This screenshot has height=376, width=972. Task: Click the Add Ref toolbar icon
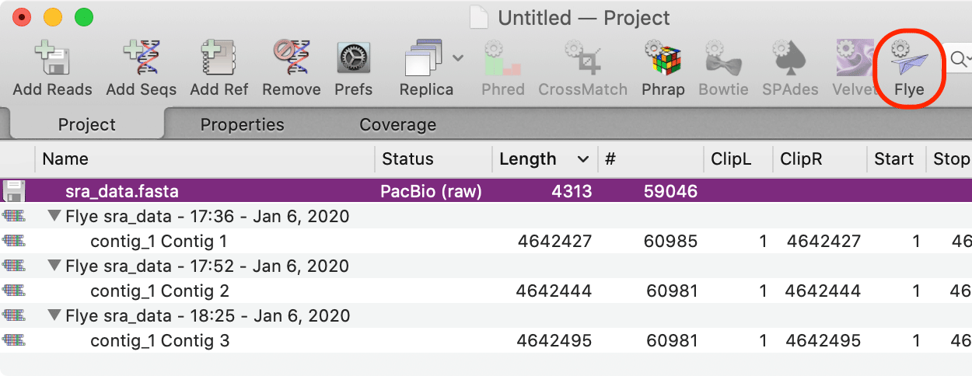coord(219,59)
